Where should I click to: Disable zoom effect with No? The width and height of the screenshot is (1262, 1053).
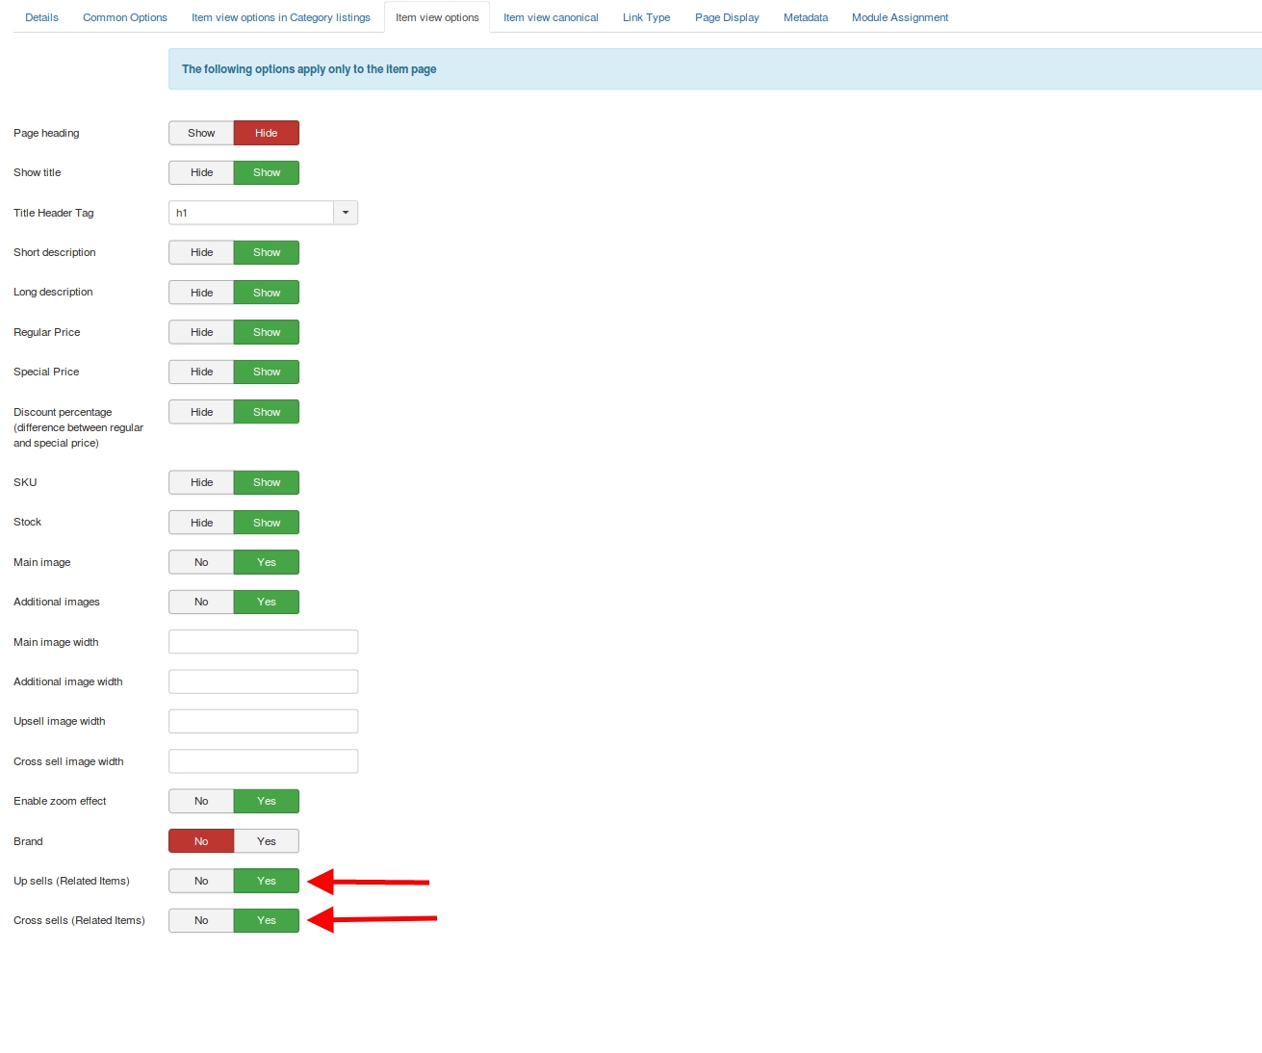201,801
